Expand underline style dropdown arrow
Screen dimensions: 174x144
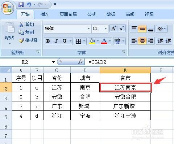coord(70,41)
